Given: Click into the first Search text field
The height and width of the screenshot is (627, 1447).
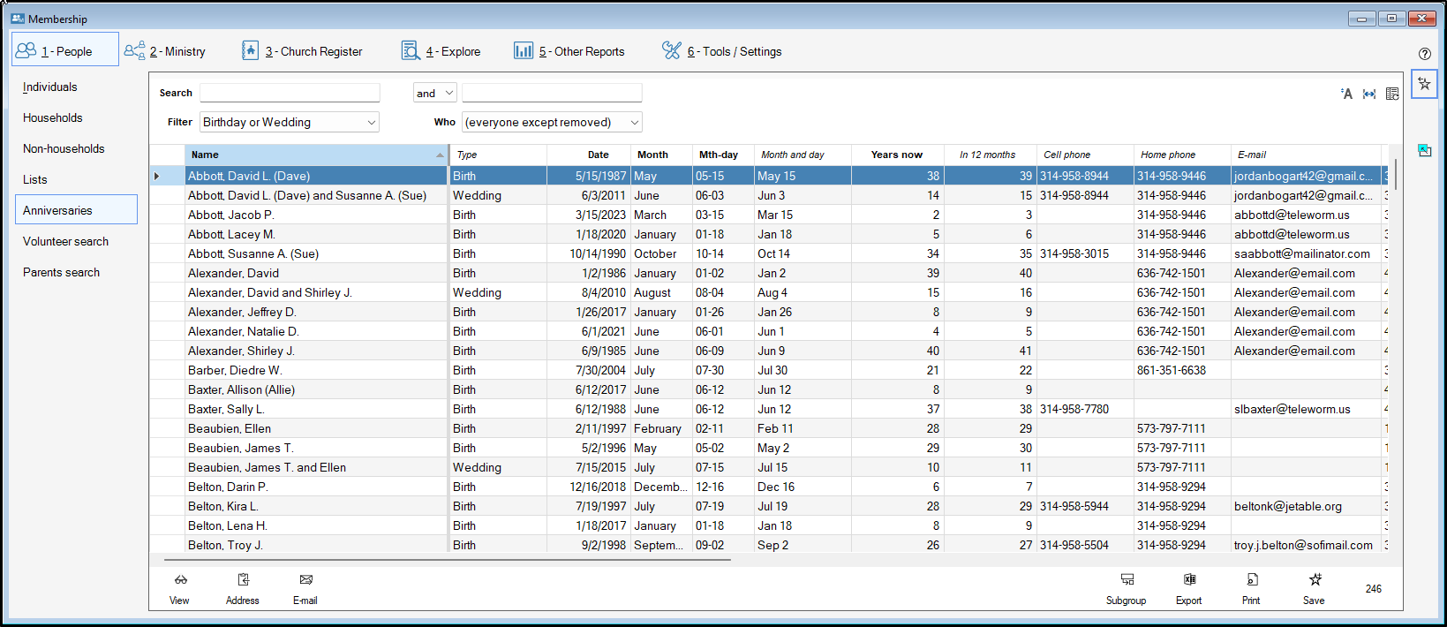Looking at the screenshot, I should pos(290,93).
